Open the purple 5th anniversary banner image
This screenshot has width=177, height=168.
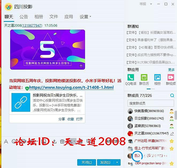point(48,50)
